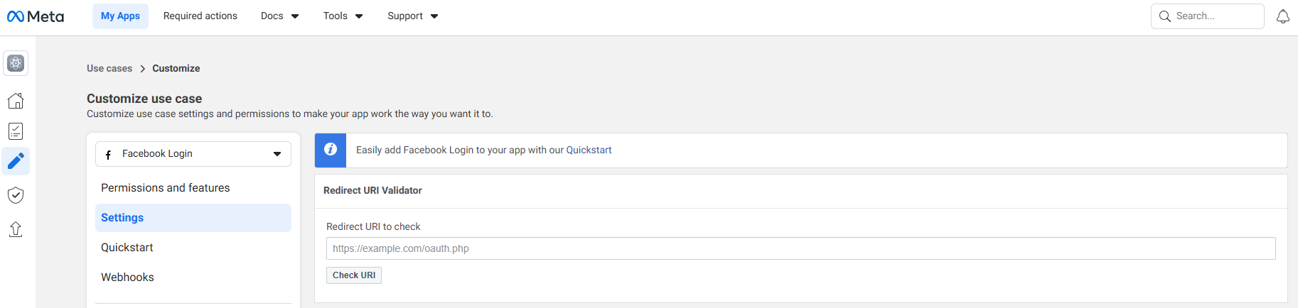
Task: Follow the Quickstart link in banner
Action: pyautogui.click(x=589, y=150)
